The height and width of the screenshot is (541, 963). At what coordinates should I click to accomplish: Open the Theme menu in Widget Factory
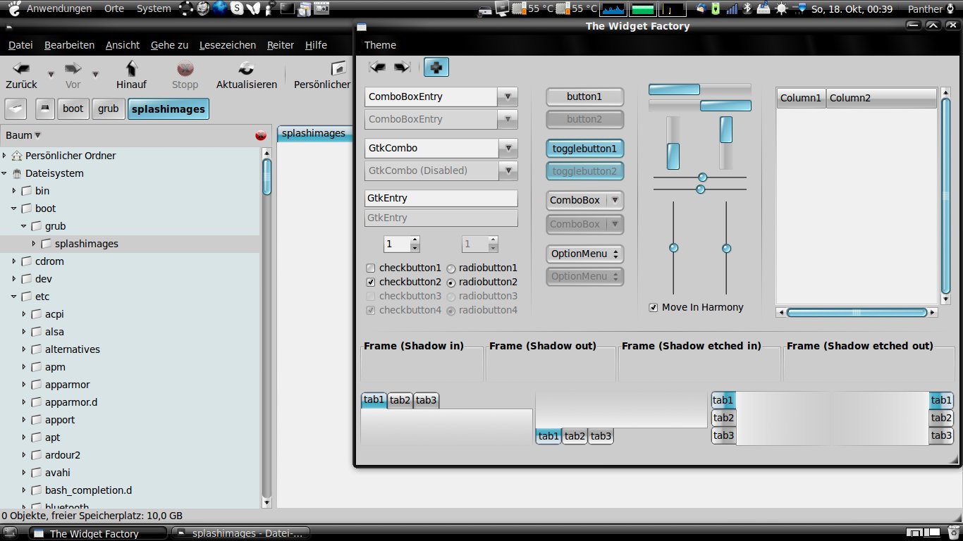pos(380,44)
